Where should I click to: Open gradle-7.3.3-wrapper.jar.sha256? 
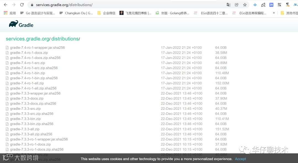[35, 93]
